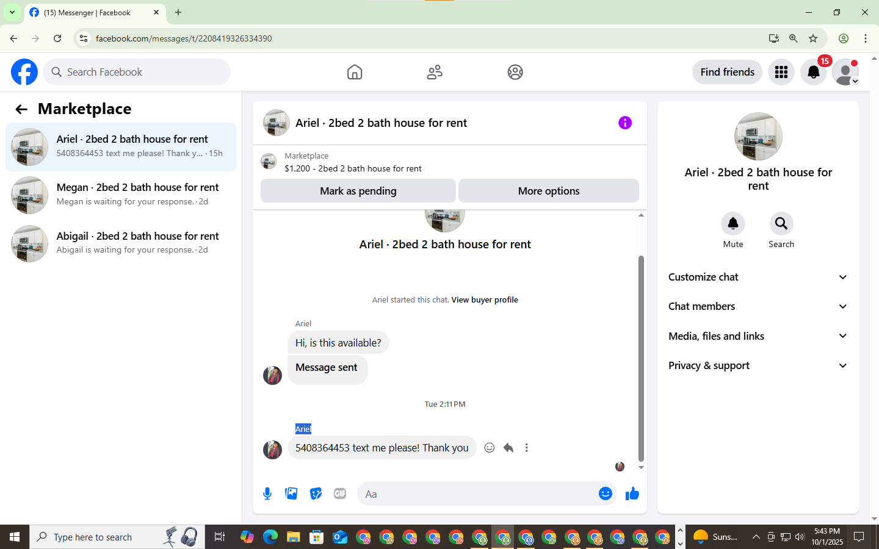Open Outlook from the taskbar
Image resolution: width=879 pixels, height=549 pixels.
coord(340,537)
